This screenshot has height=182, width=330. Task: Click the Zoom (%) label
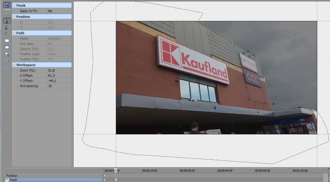[x=28, y=71]
